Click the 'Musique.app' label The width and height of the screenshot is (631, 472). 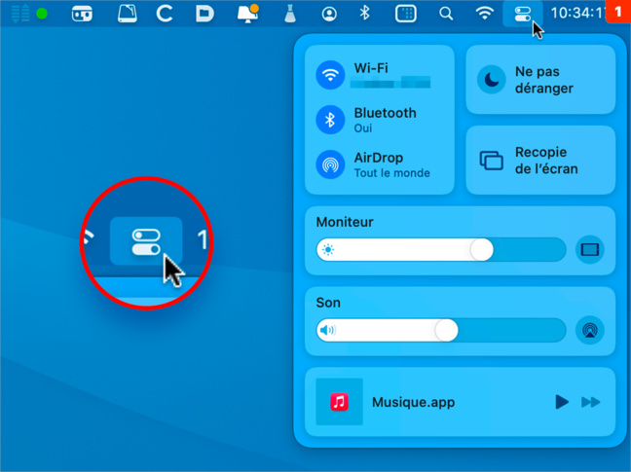[413, 402]
